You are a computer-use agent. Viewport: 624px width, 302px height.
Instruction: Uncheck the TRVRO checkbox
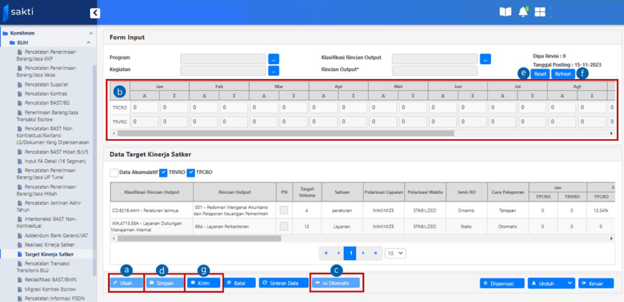click(x=163, y=172)
